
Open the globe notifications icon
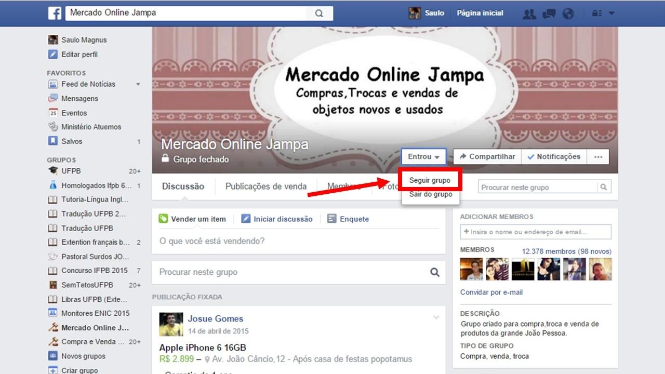(x=568, y=13)
